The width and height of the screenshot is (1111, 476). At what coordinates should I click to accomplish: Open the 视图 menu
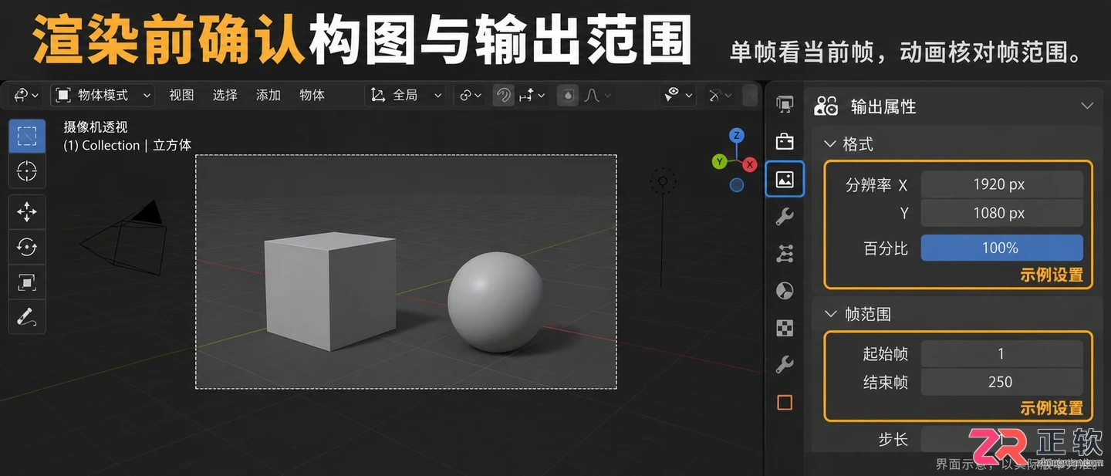181,96
